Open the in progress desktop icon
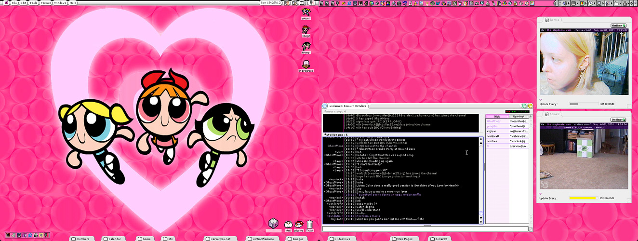Screen dimensions: 638x241 306,65
